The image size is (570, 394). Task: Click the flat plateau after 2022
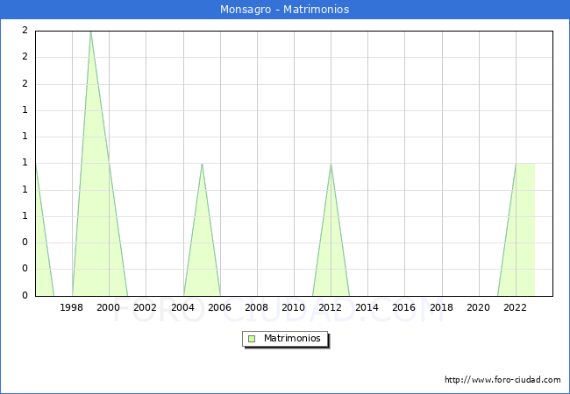[525, 164]
